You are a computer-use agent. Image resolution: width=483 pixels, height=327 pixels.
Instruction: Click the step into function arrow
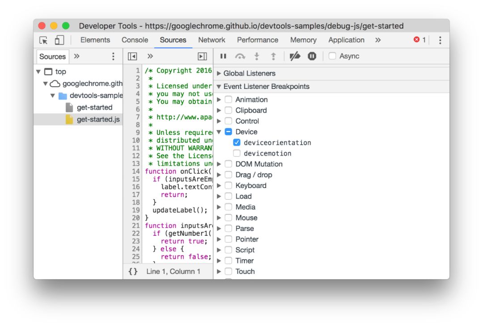click(257, 56)
